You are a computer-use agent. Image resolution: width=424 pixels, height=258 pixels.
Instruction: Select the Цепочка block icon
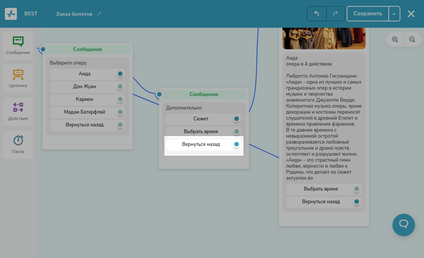point(18,75)
